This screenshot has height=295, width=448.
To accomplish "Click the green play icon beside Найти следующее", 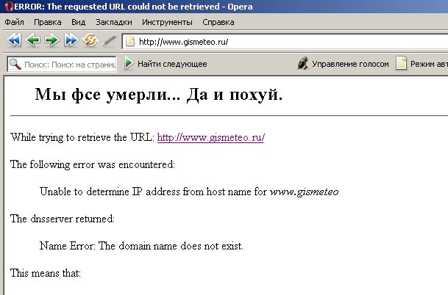I will pyautogui.click(x=129, y=64).
